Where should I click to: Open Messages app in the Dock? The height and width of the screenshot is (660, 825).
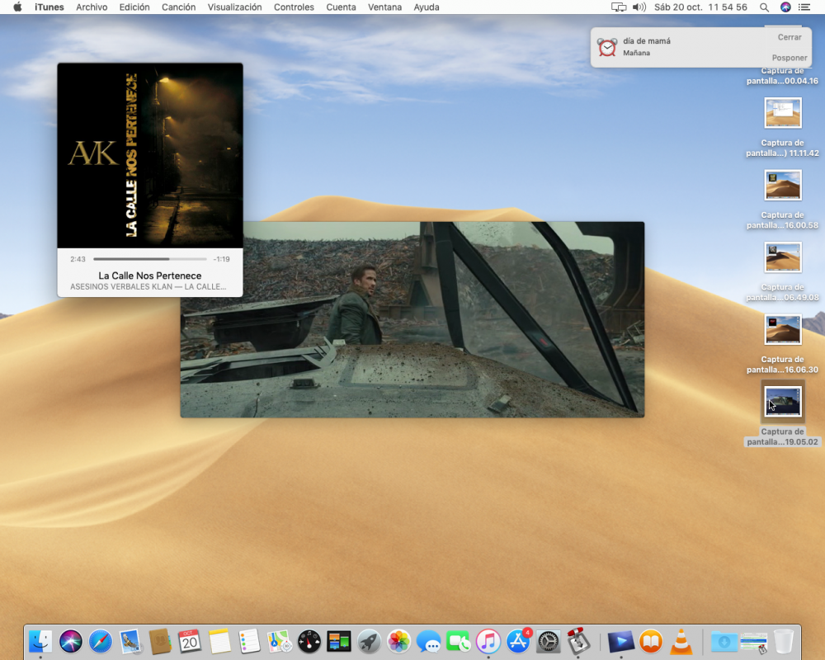[428, 642]
